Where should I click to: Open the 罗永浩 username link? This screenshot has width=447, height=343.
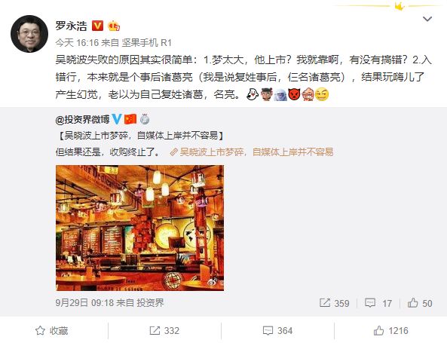(72, 26)
